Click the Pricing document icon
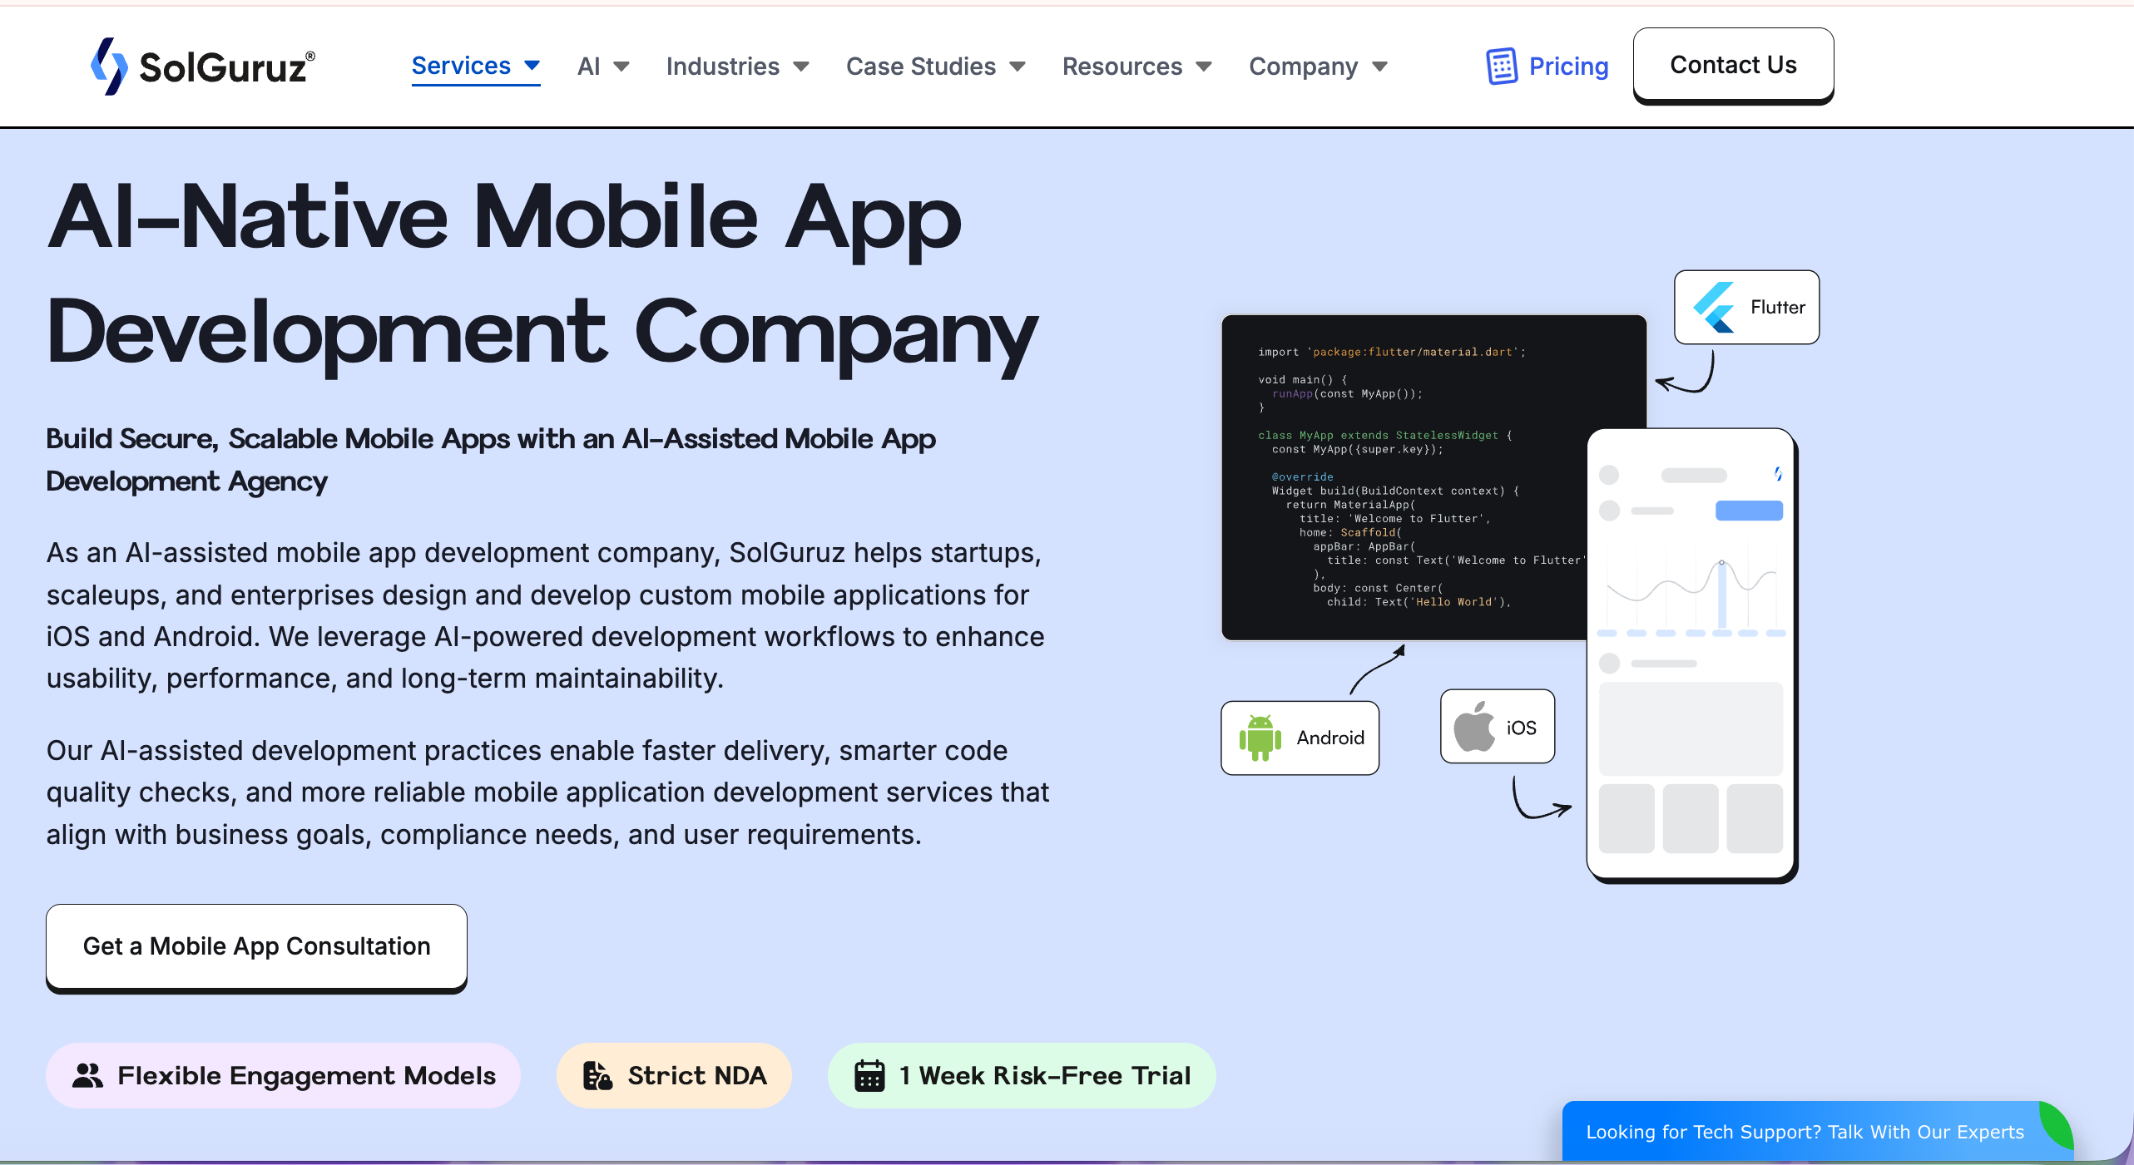This screenshot has width=2134, height=1165. tap(1502, 67)
